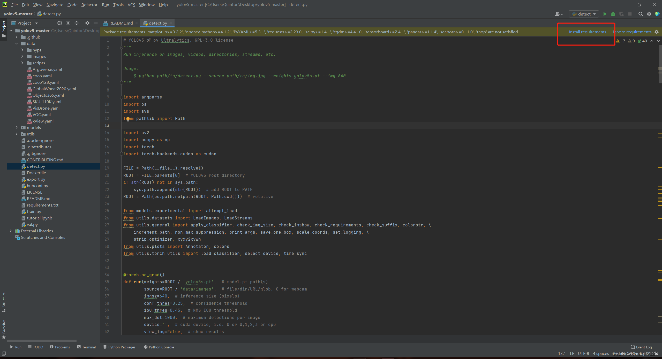Hide the Project tool window
This screenshot has height=359, width=662.
[96, 23]
